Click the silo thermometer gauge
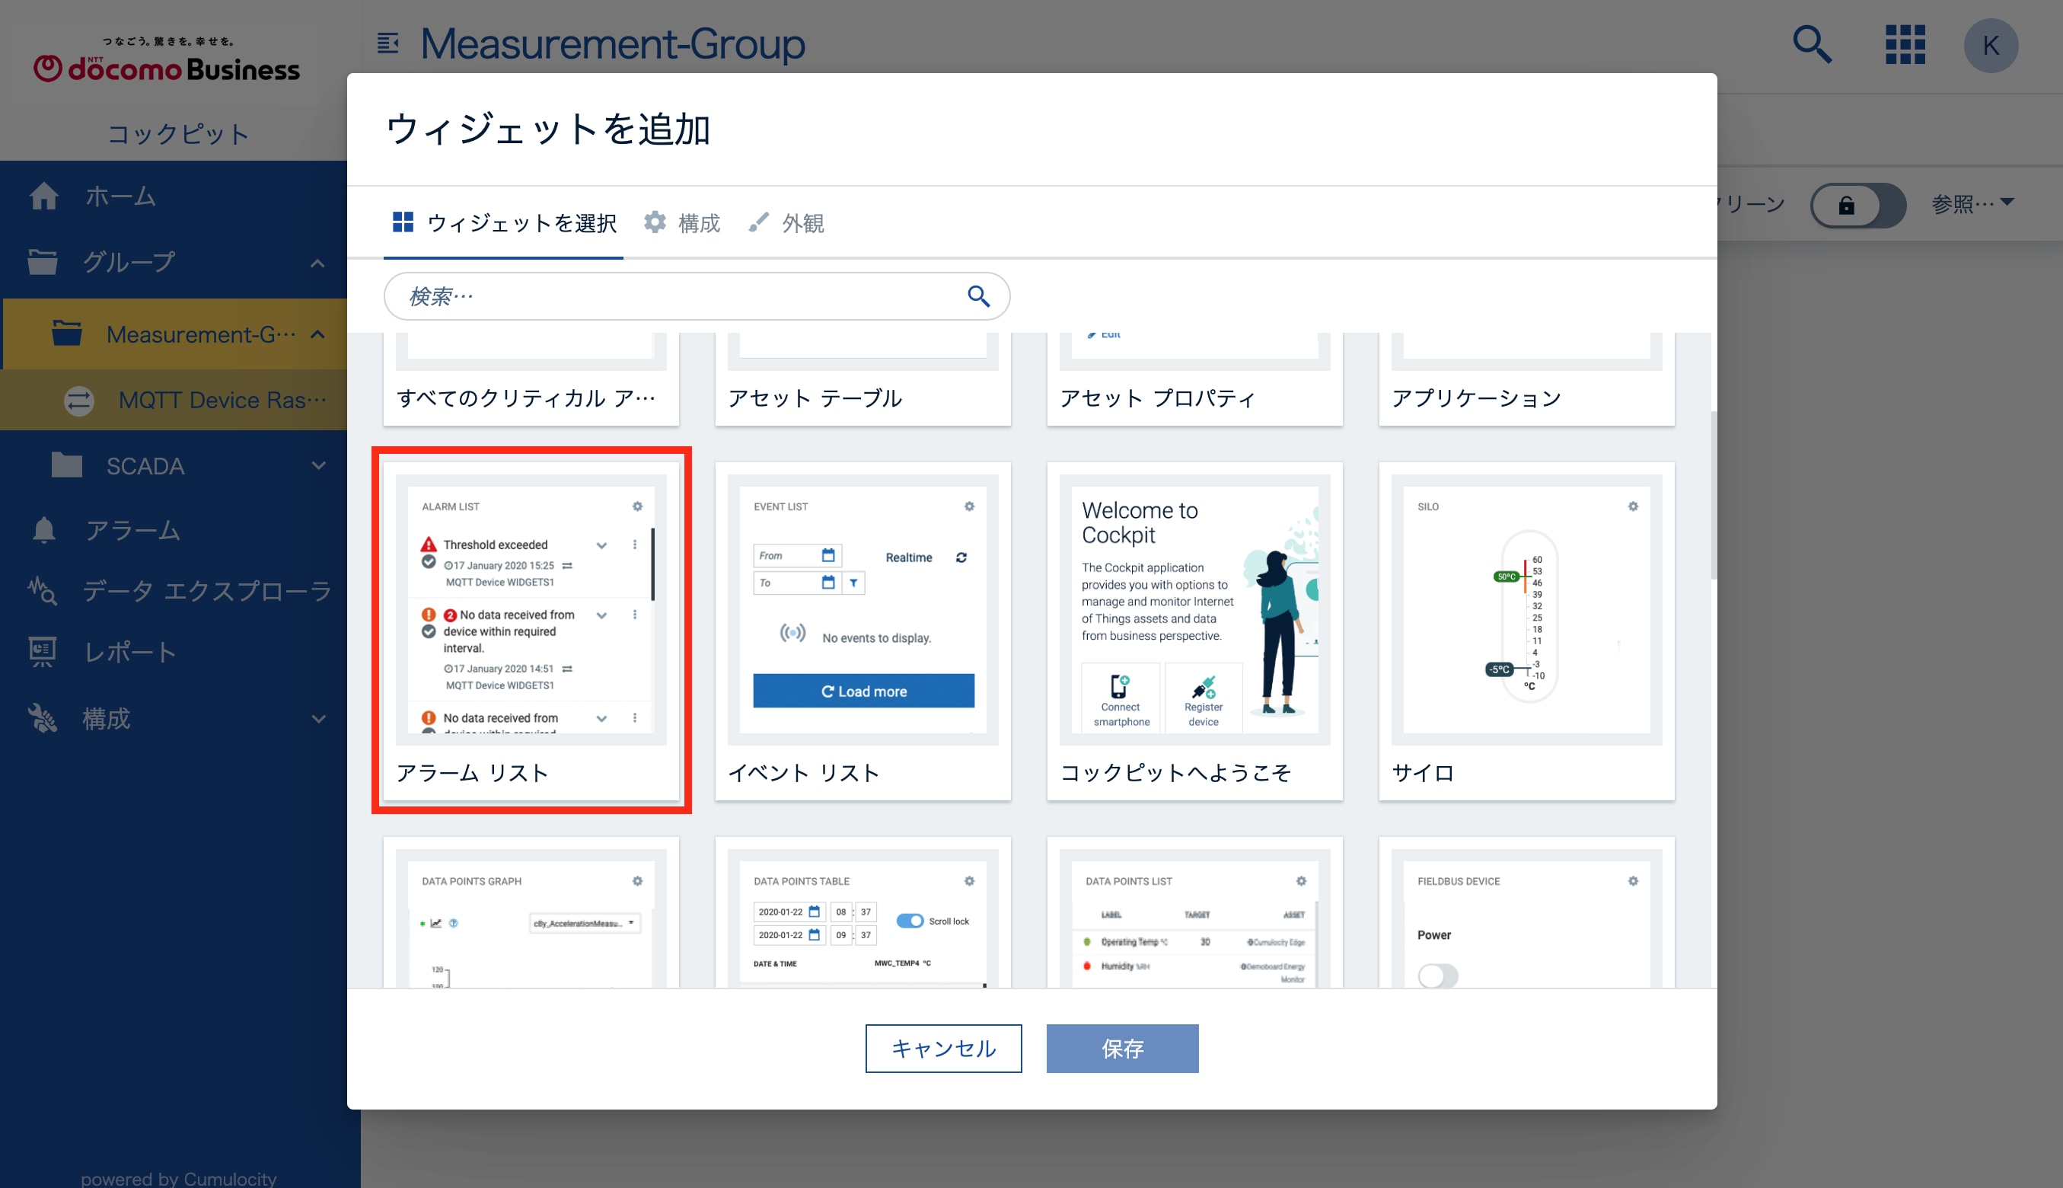The width and height of the screenshot is (2063, 1188). (1529, 616)
